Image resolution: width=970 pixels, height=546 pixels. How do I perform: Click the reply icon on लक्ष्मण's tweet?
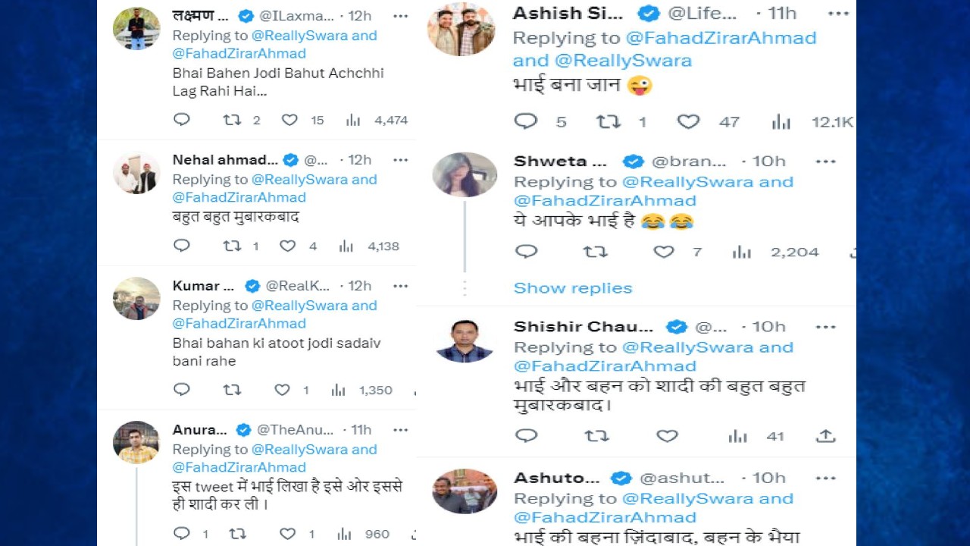[181, 119]
